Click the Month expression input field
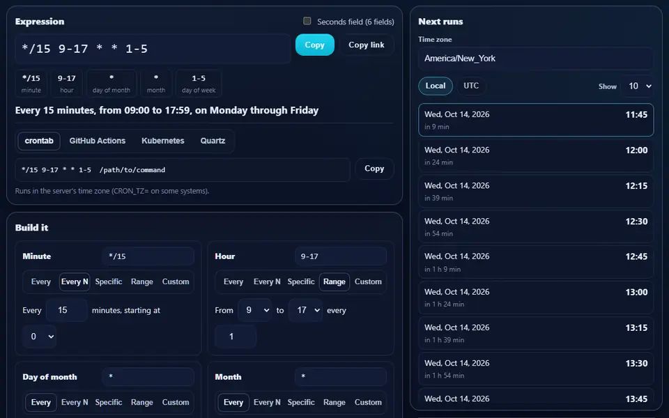 341,377
